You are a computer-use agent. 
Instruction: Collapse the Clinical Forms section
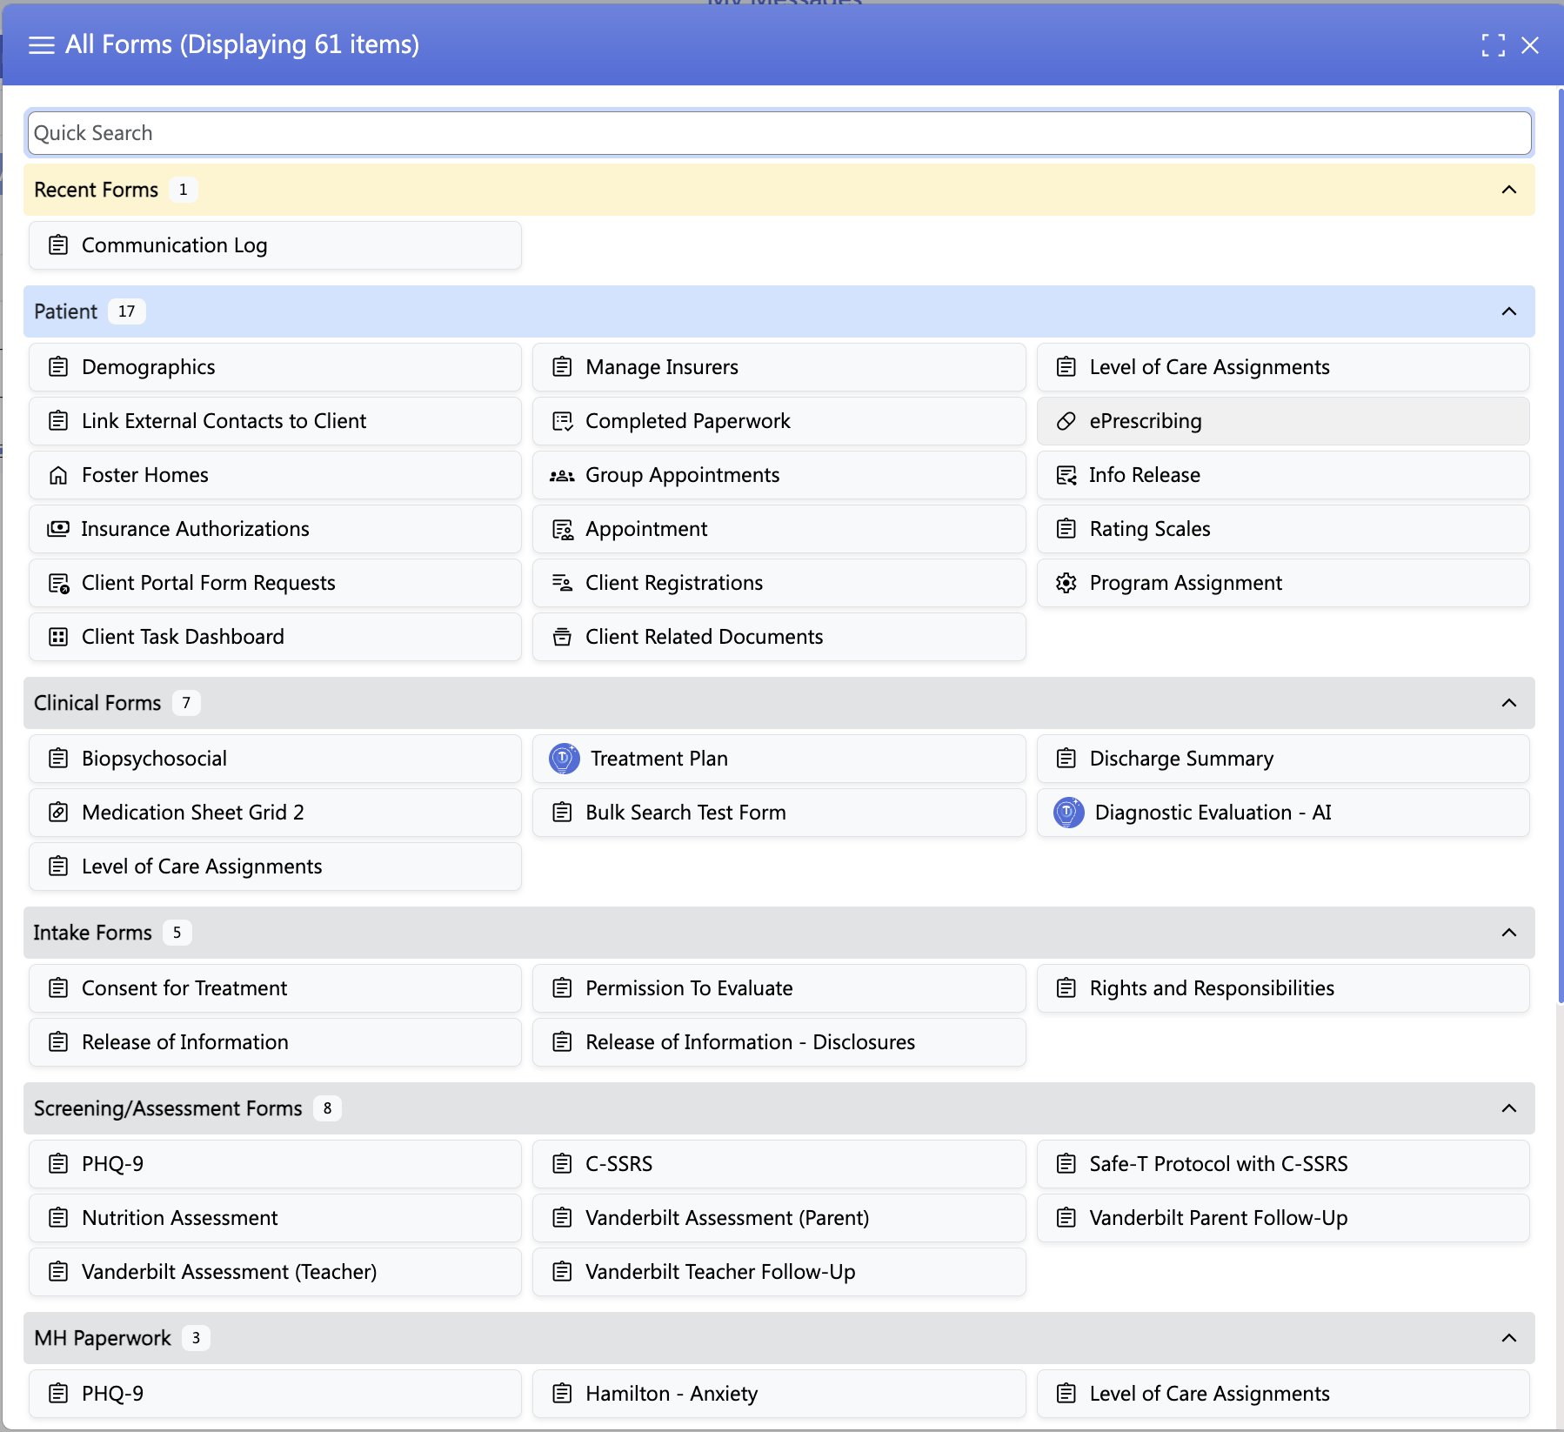(x=1509, y=703)
